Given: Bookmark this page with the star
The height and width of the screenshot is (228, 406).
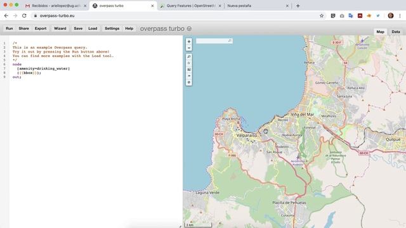Looking at the screenshot, I should point(322,16).
